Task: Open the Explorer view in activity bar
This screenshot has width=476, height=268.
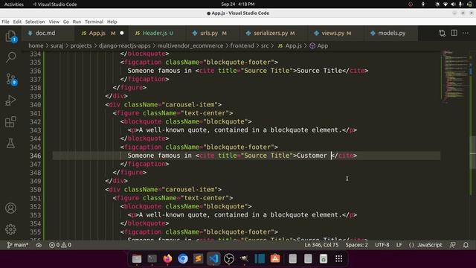Action: click(x=10, y=36)
